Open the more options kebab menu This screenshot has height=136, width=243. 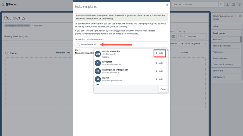(205, 44)
